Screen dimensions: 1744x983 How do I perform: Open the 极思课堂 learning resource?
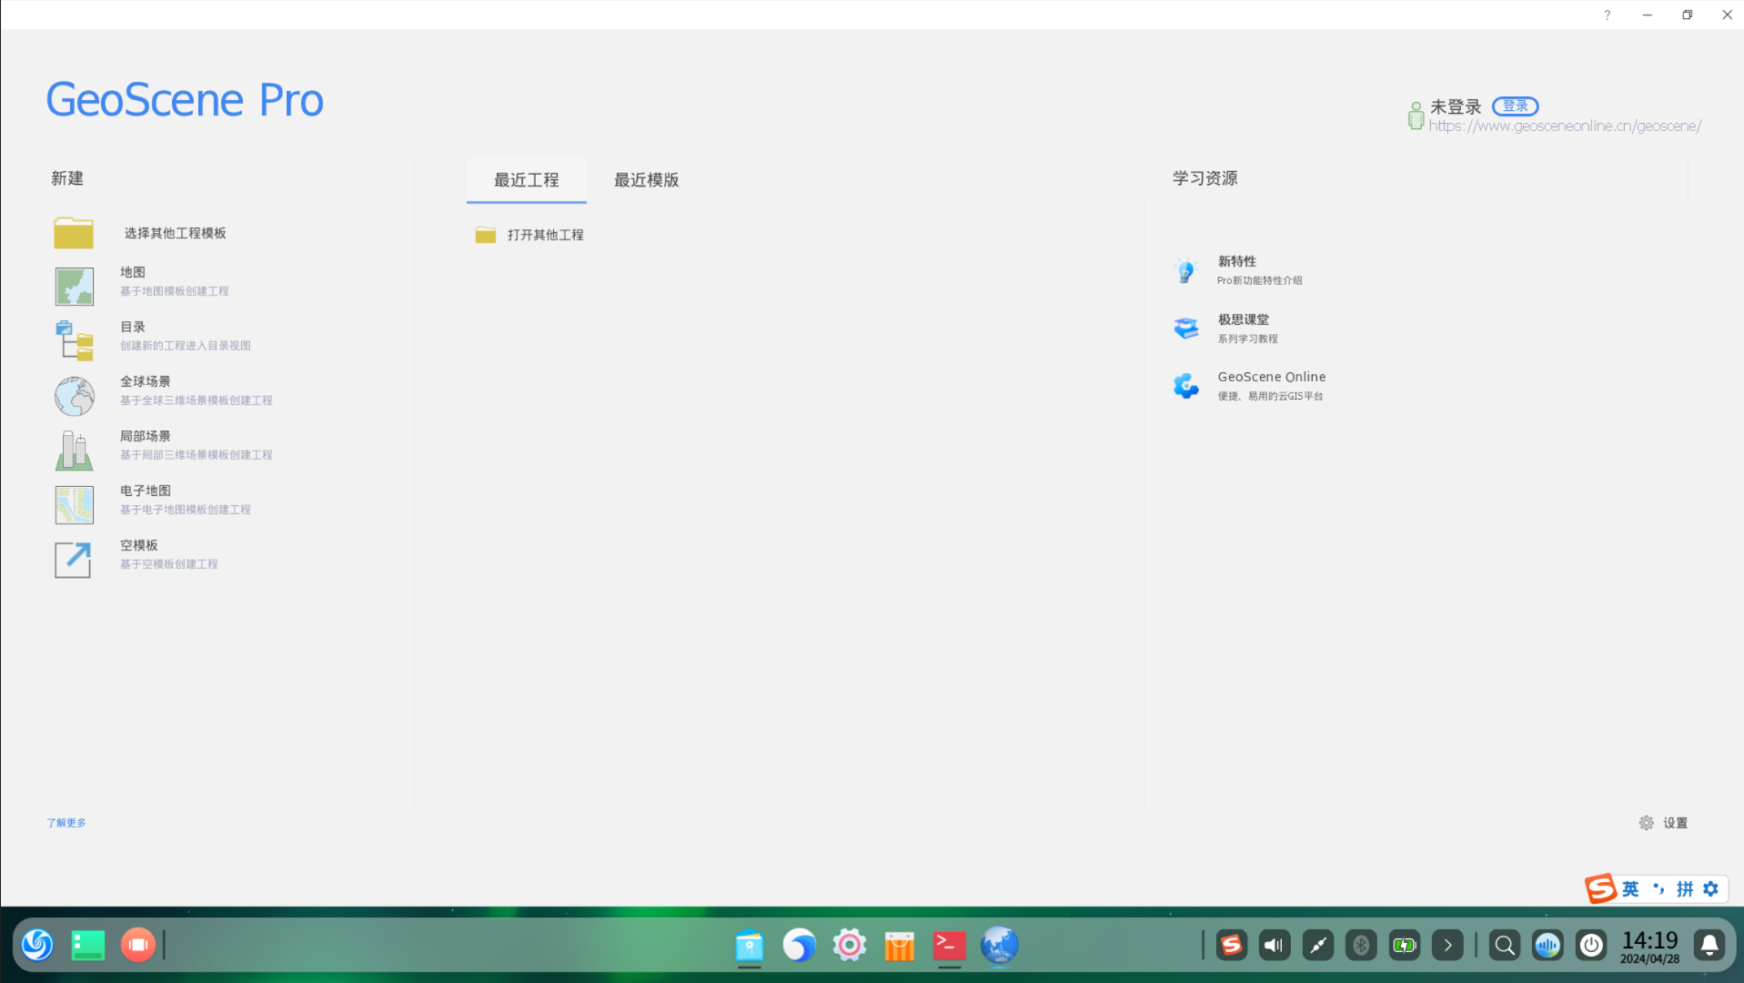tap(1248, 329)
